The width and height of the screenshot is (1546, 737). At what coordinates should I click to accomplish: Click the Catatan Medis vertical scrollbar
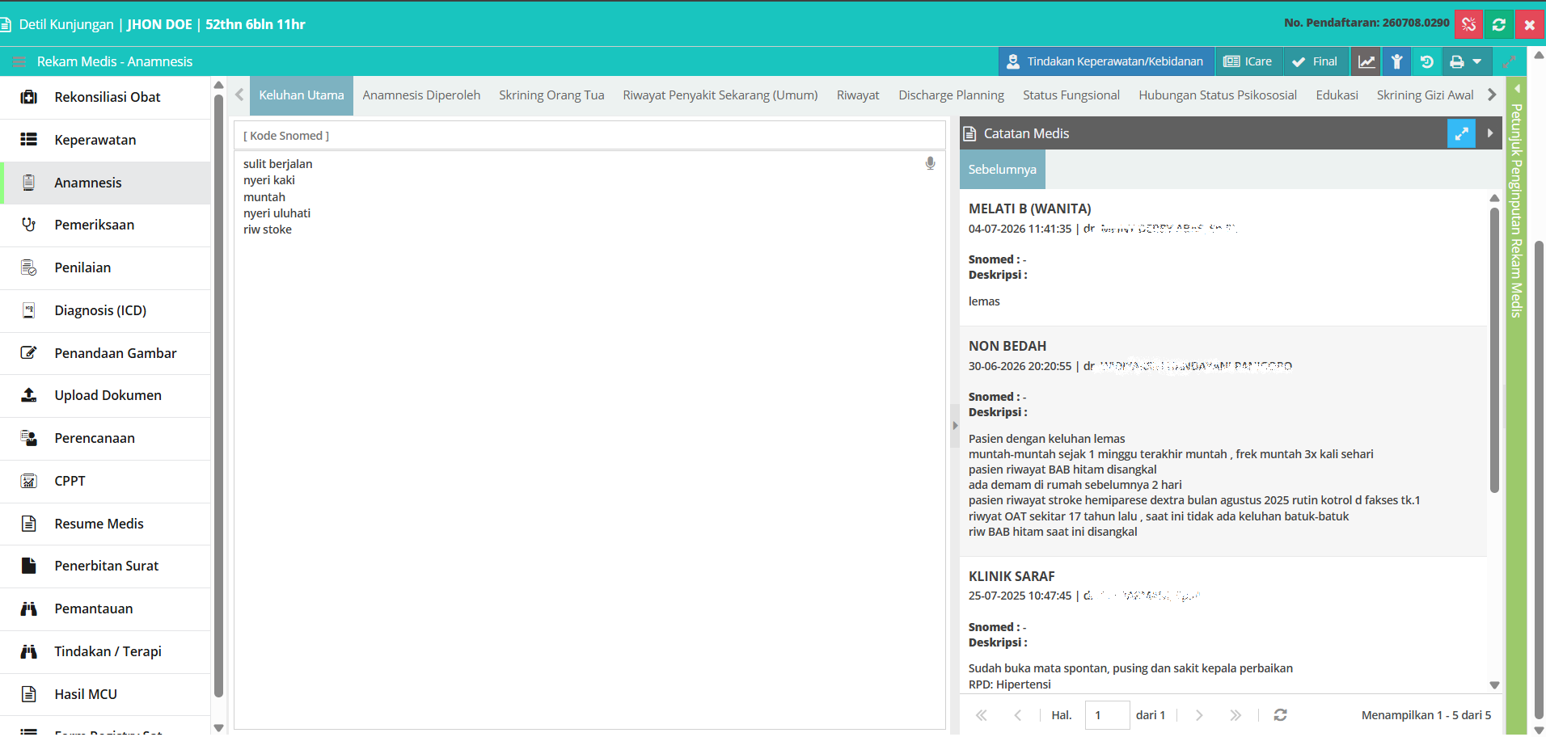click(x=1494, y=351)
